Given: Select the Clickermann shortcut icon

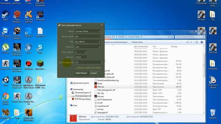Looking at the screenshot, I should click(x=213, y=82).
